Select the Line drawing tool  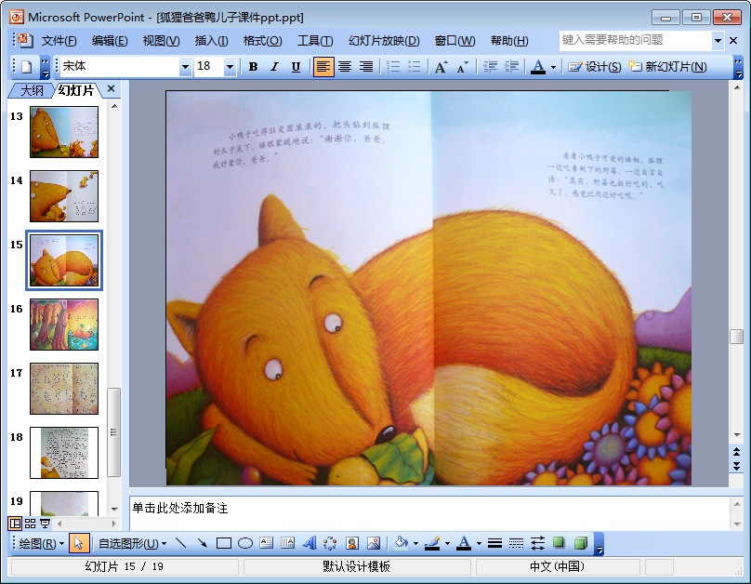click(180, 543)
